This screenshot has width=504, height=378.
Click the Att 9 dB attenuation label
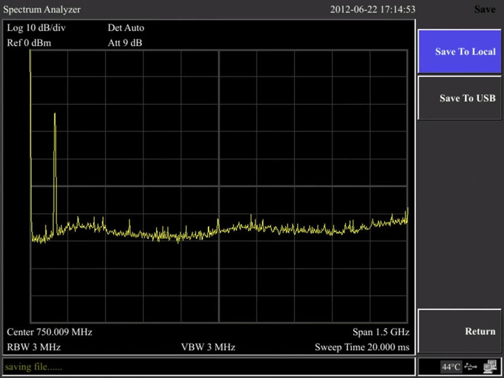click(x=124, y=43)
